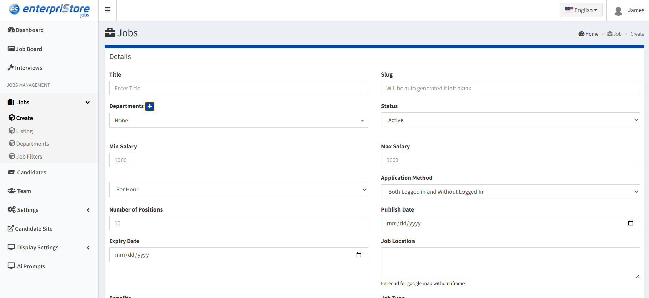Open the Candidates sidebar item
This screenshot has height=298, width=649.
pos(27,172)
